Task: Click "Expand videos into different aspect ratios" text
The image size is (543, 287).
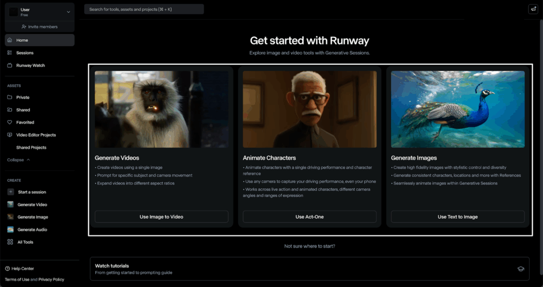Action: click(135, 184)
